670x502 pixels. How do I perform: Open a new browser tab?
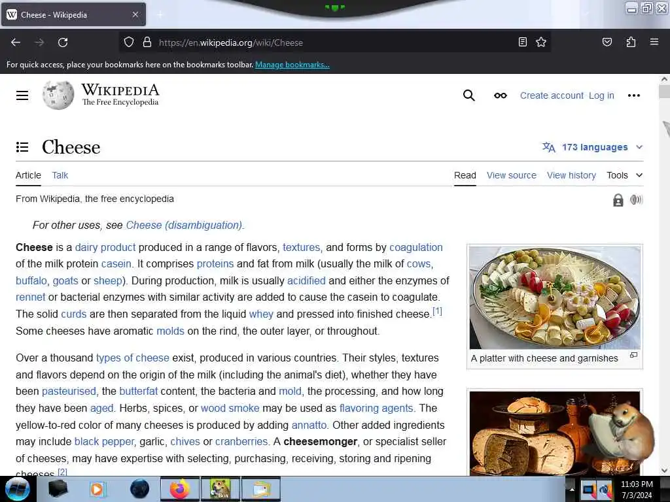pyautogui.click(x=160, y=15)
